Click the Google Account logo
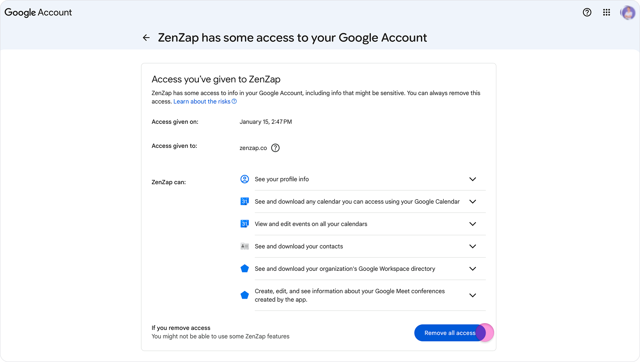The width and height of the screenshot is (640, 362). click(38, 13)
